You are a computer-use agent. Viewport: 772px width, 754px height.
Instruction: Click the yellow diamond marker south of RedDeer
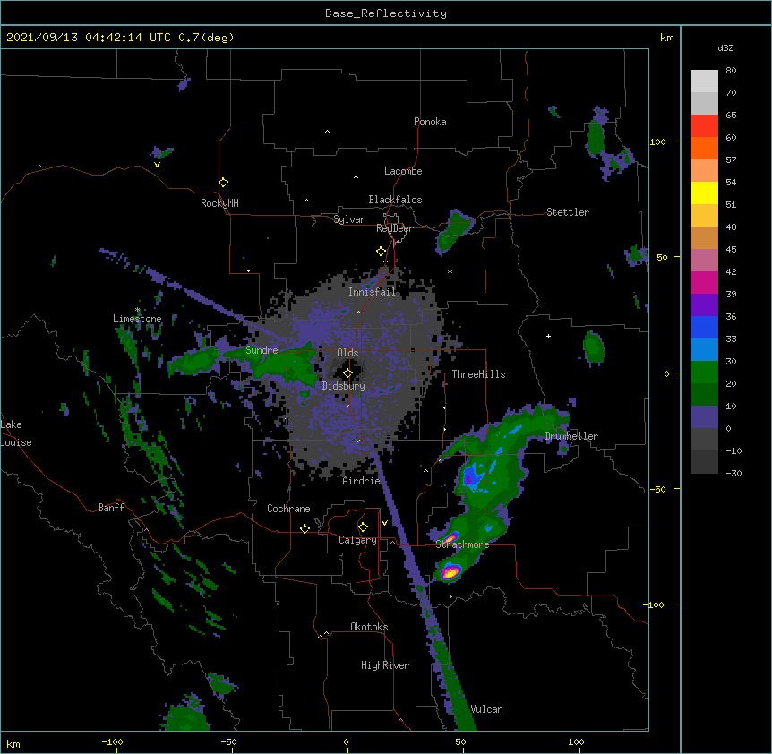[381, 252]
